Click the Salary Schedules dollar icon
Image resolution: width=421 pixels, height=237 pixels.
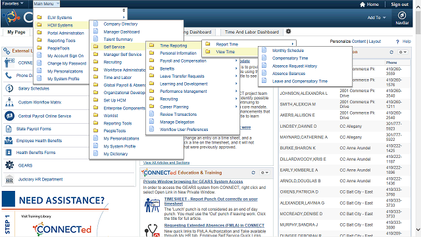click(9, 88)
